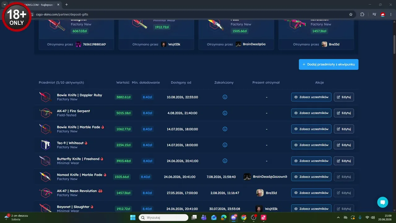
Task: Click the Min. doładowanie column header
Action: (146, 82)
